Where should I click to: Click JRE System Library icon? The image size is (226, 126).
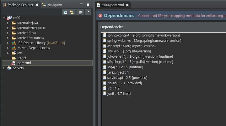(x=14, y=43)
